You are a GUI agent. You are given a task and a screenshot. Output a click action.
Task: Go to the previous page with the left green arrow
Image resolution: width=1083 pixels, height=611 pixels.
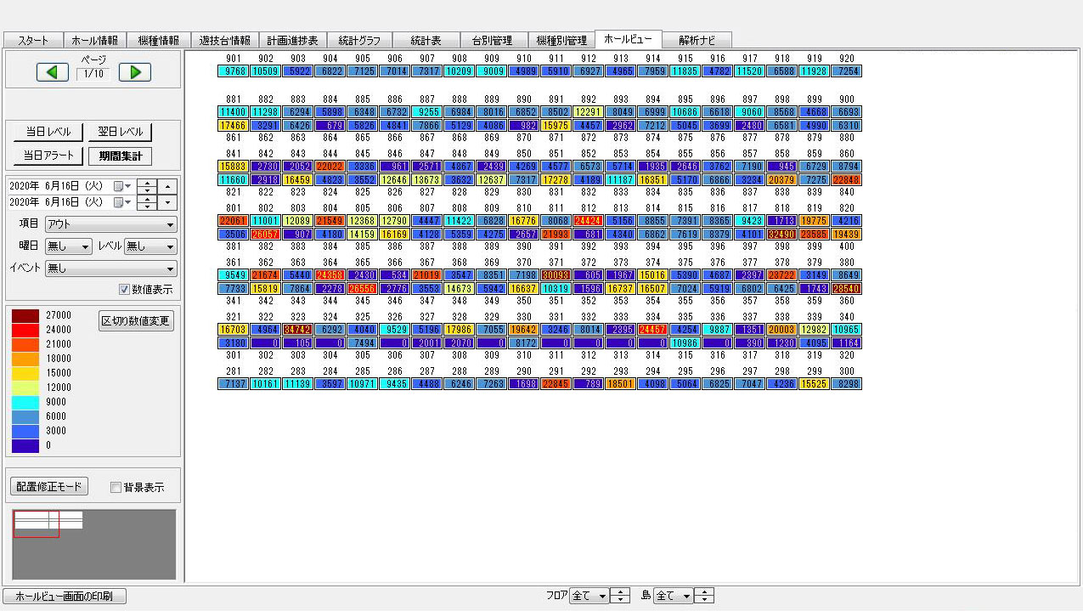(x=53, y=72)
